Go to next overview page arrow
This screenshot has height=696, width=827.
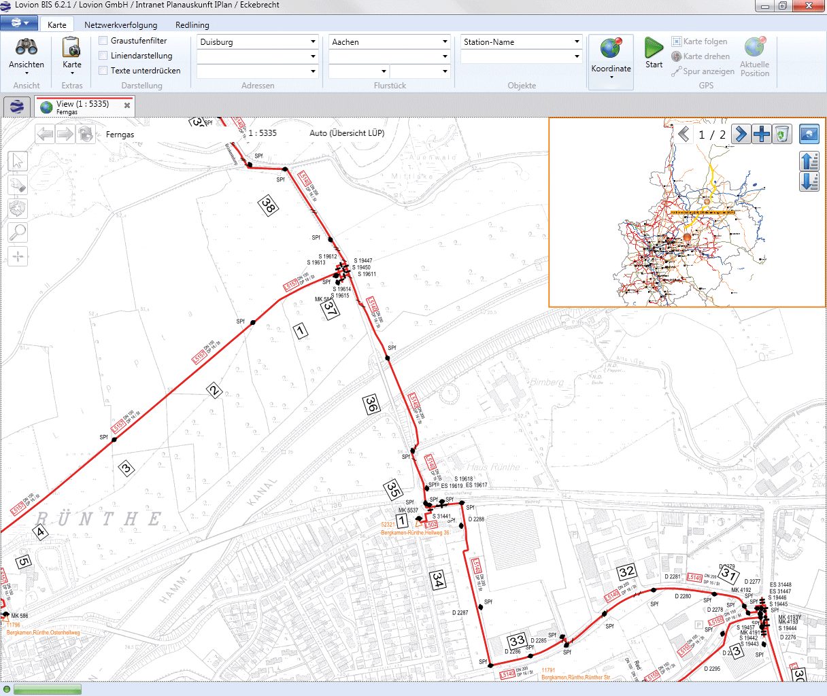[741, 134]
